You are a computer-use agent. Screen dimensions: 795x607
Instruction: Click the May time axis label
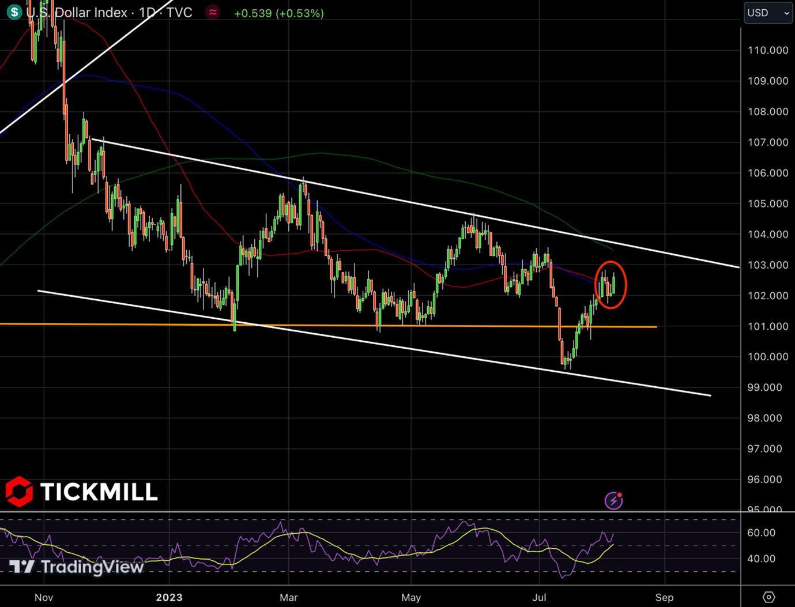pyautogui.click(x=411, y=598)
